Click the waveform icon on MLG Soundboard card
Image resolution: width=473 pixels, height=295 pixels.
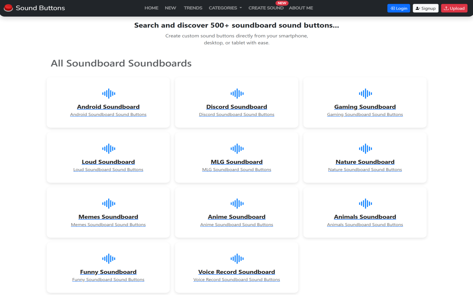click(x=236, y=148)
